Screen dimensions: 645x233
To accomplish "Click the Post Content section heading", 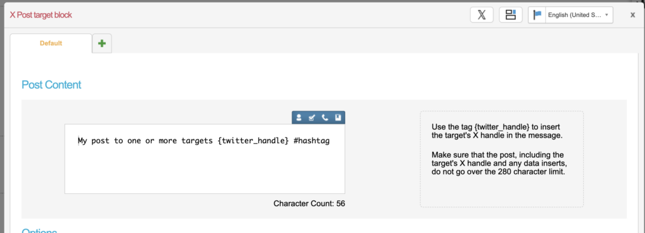I will coord(52,85).
